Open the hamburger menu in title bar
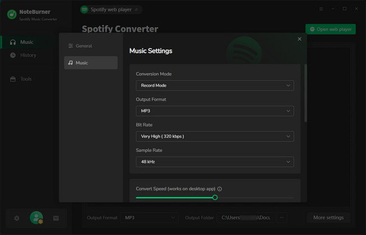This screenshot has width=366, height=235. point(321,9)
